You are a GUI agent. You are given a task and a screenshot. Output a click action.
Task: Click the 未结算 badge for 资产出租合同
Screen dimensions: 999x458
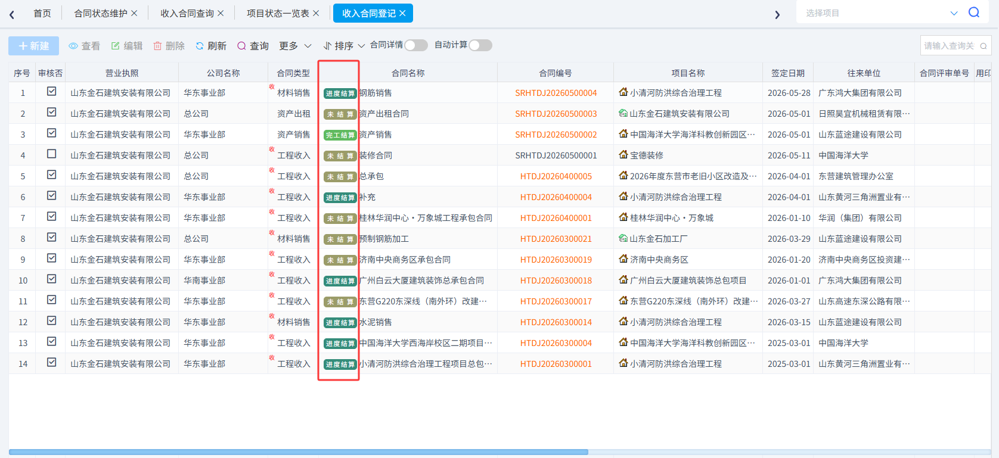coord(340,114)
